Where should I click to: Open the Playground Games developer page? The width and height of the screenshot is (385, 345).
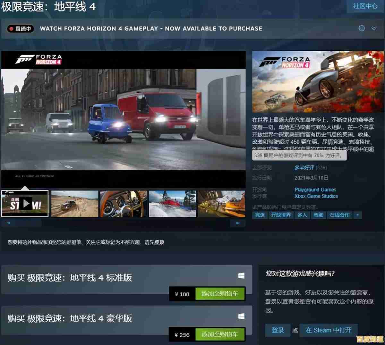coord(315,189)
